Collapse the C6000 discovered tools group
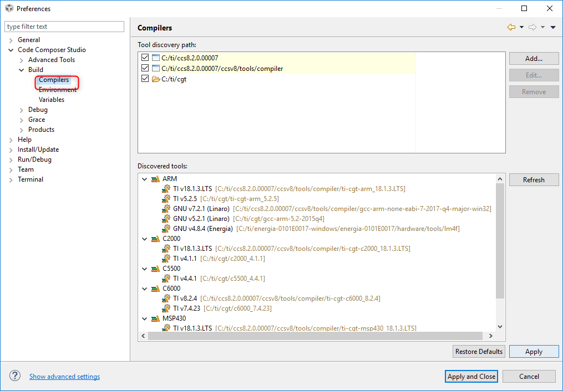The image size is (563, 391). [144, 289]
